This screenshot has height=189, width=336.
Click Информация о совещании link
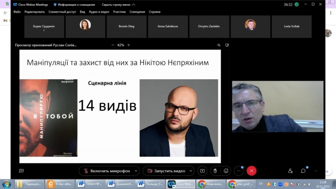pyautogui.click(x=74, y=5)
